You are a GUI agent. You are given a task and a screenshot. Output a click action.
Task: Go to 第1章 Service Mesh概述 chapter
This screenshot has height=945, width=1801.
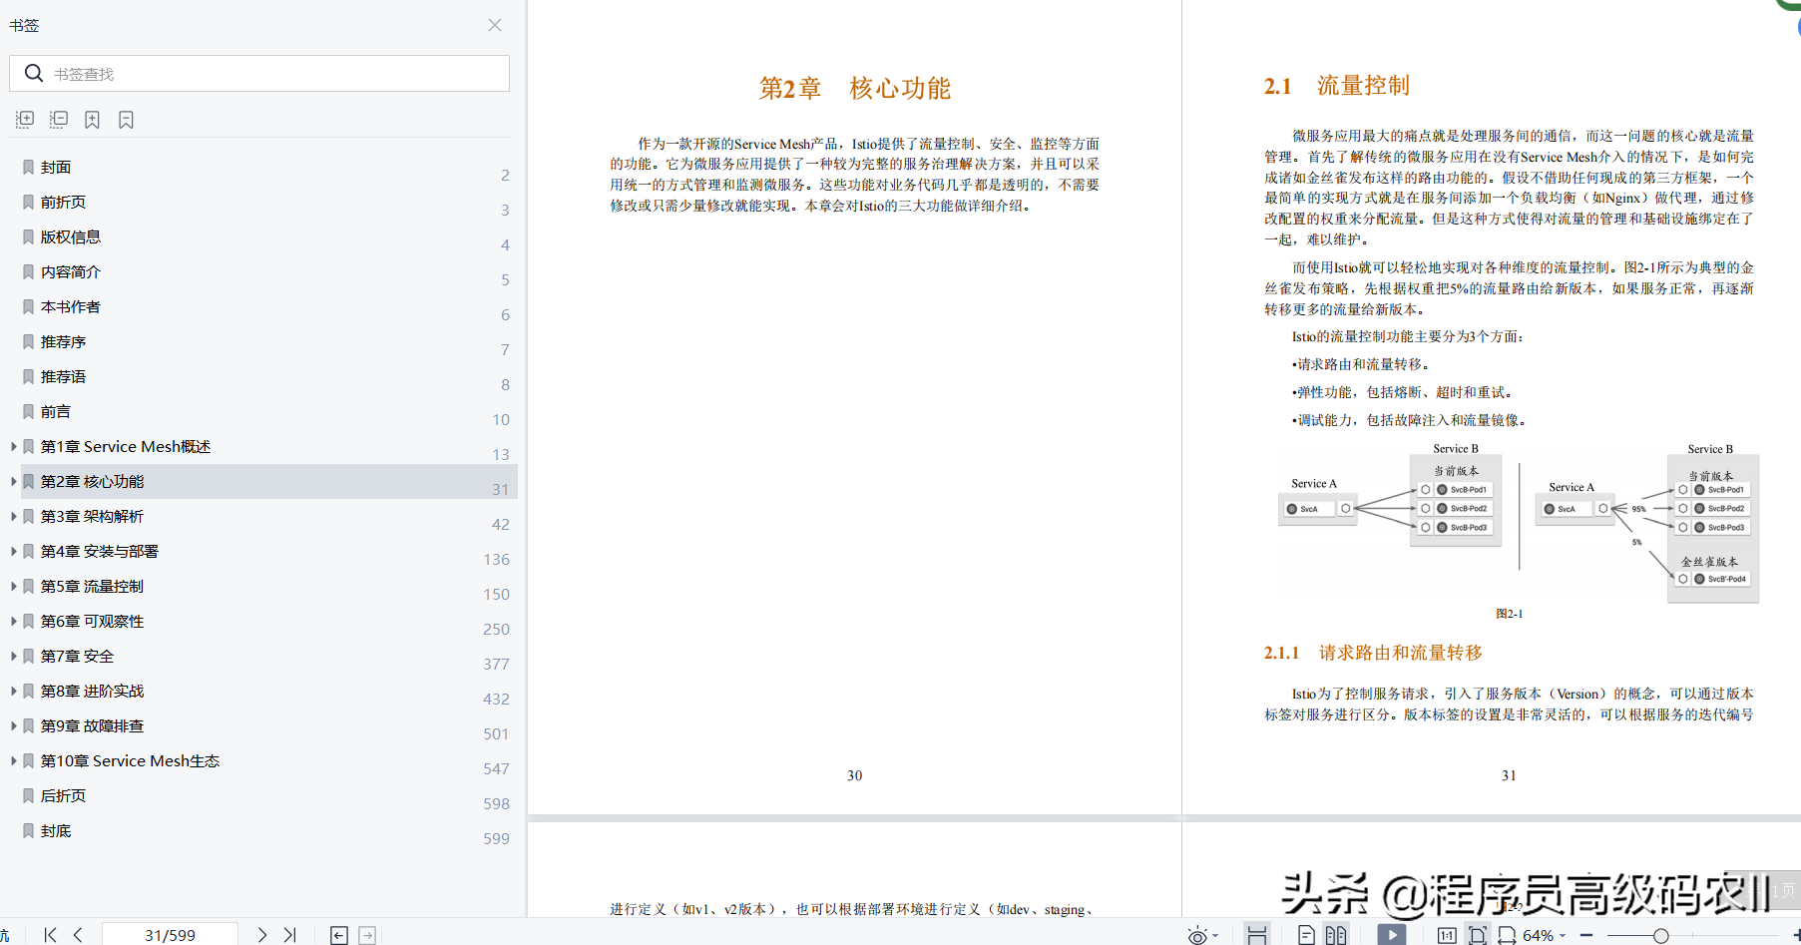(126, 446)
